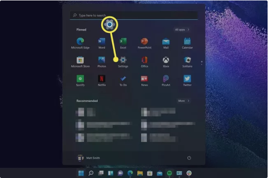Show More recommended items

(x=184, y=101)
